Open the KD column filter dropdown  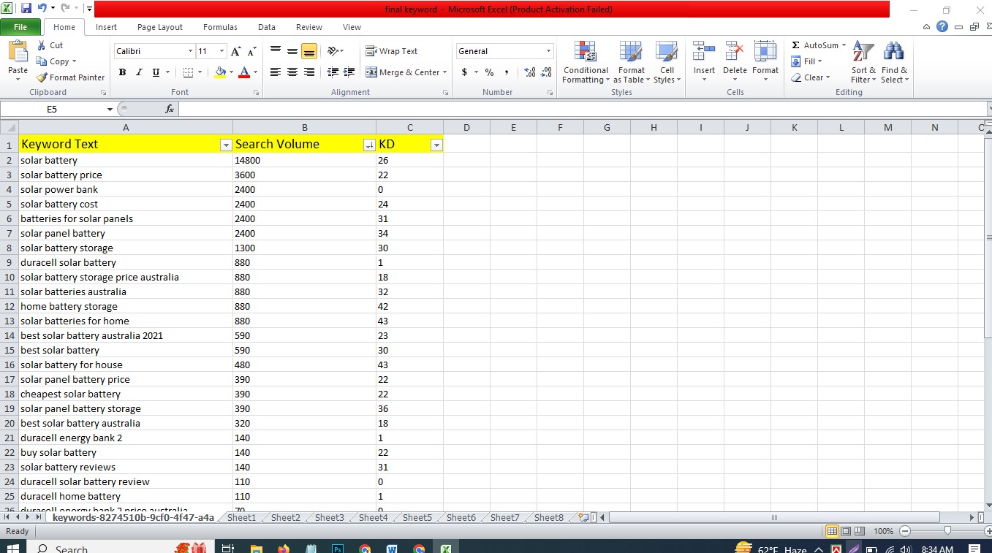(x=436, y=145)
